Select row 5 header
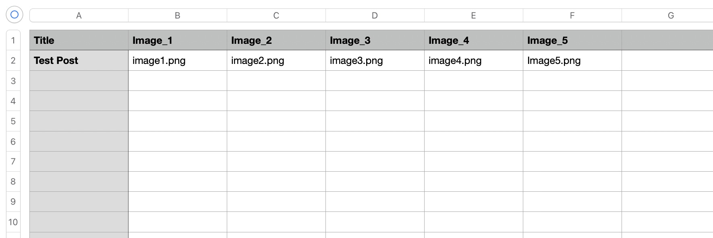This screenshot has height=238, width=713. point(13,121)
